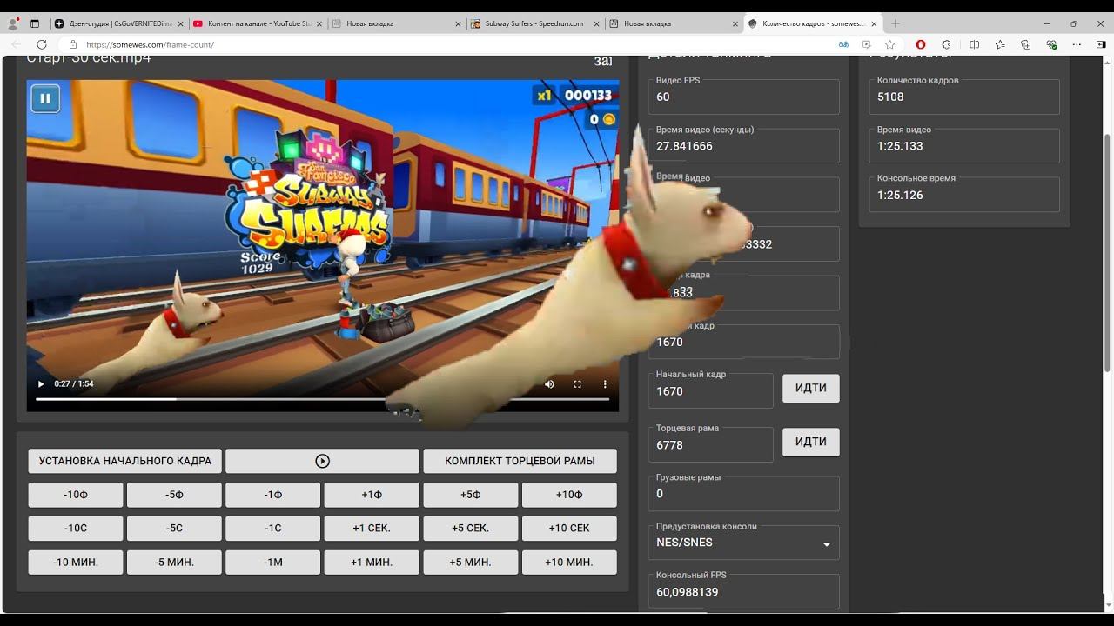Click the circular play icon button
This screenshot has width=1114, height=626.
point(322,461)
